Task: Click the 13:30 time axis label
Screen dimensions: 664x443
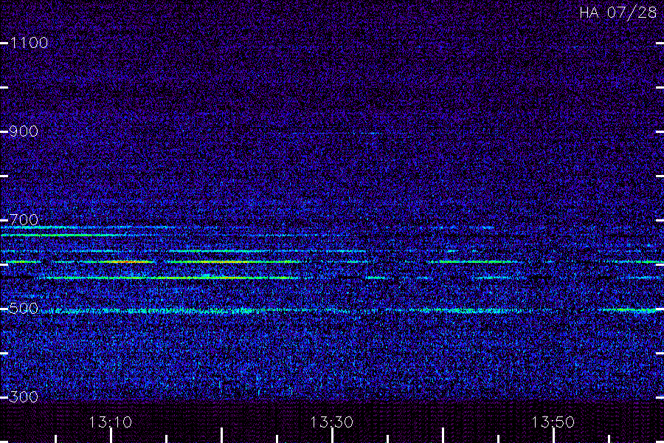Action: [x=331, y=422]
